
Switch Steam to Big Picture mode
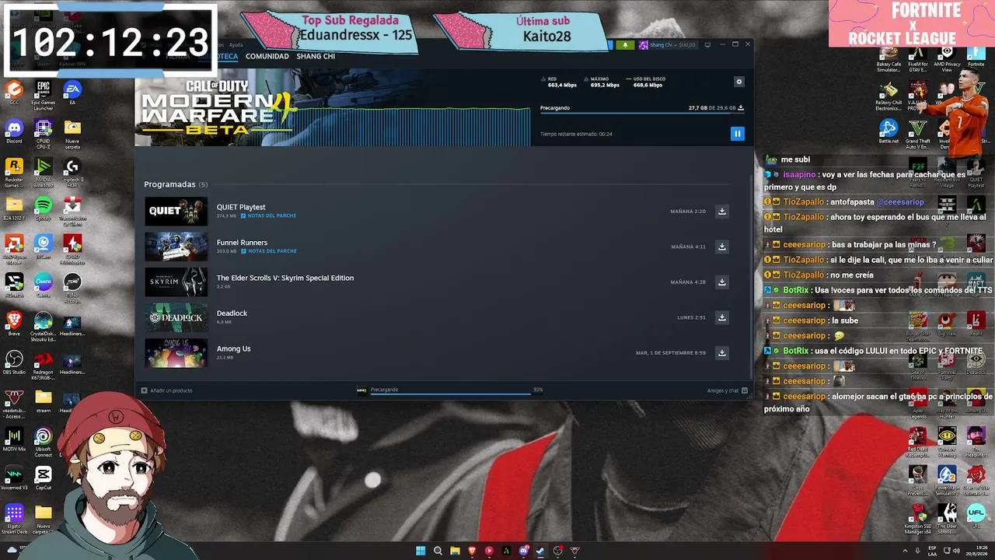click(x=707, y=45)
